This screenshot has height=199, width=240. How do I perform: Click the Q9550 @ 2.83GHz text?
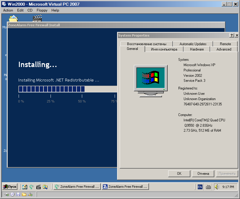point(198,125)
